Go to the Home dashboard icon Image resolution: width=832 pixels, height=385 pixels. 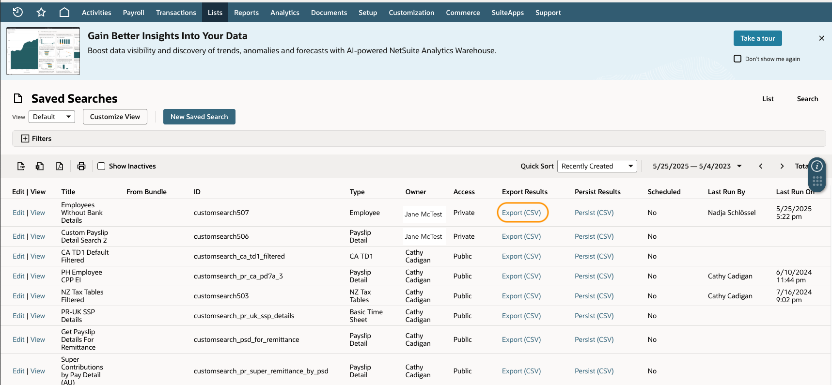[x=64, y=12]
